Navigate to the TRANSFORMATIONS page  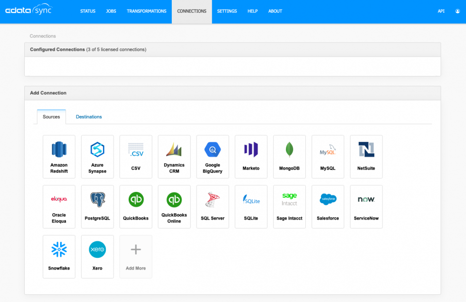(x=147, y=11)
